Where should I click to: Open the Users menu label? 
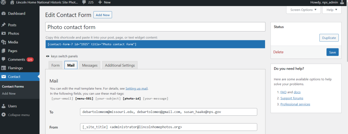pyautogui.click(x=13, y=106)
